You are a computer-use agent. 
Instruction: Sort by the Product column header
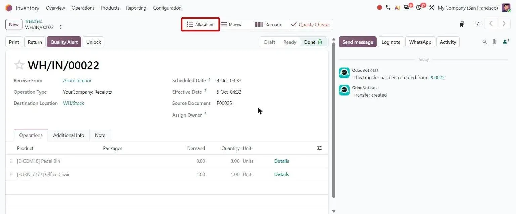[x=25, y=148]
